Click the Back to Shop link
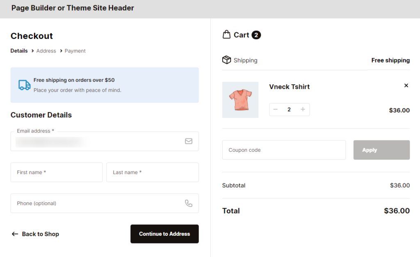This screenshot has width=420, height=257. [x=40, y=234]
